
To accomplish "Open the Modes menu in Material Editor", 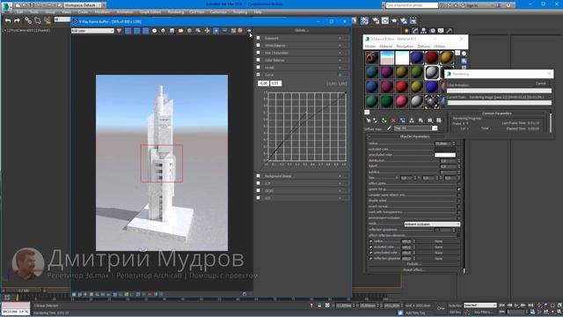I will [370, 47].
